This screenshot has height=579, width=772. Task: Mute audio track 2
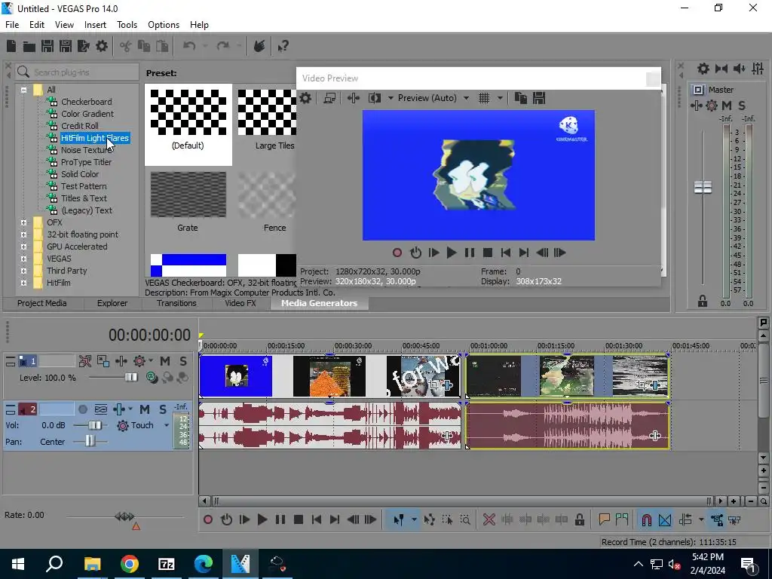pos(144,409)
